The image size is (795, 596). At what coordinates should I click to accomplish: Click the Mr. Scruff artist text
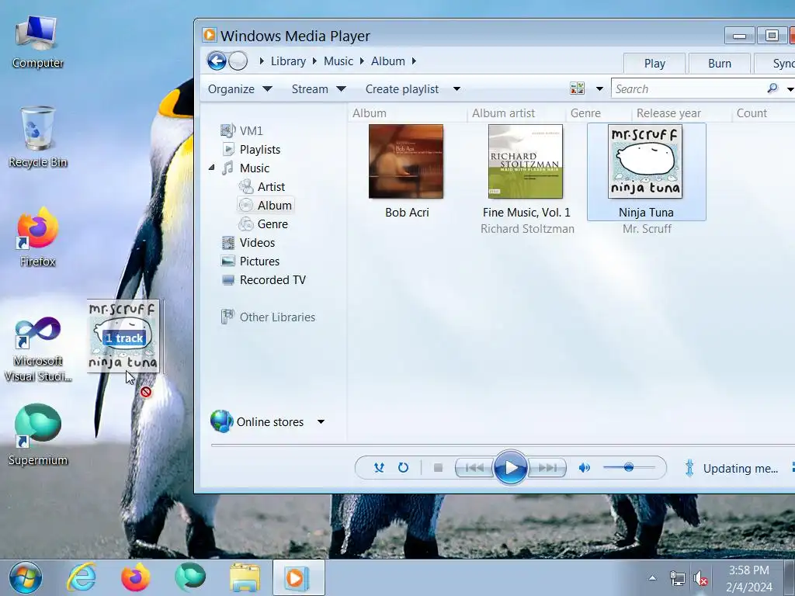(x=647, y=229)
